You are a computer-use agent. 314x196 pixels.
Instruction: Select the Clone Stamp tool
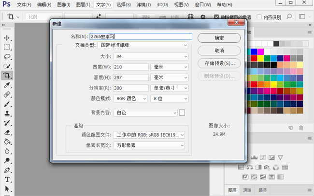pos(7,114)
